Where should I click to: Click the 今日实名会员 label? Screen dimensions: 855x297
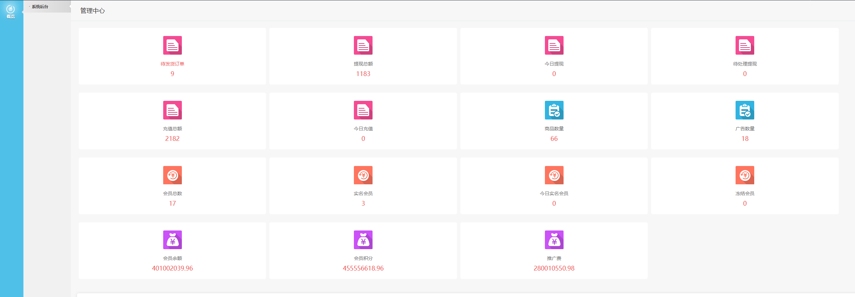554,193
